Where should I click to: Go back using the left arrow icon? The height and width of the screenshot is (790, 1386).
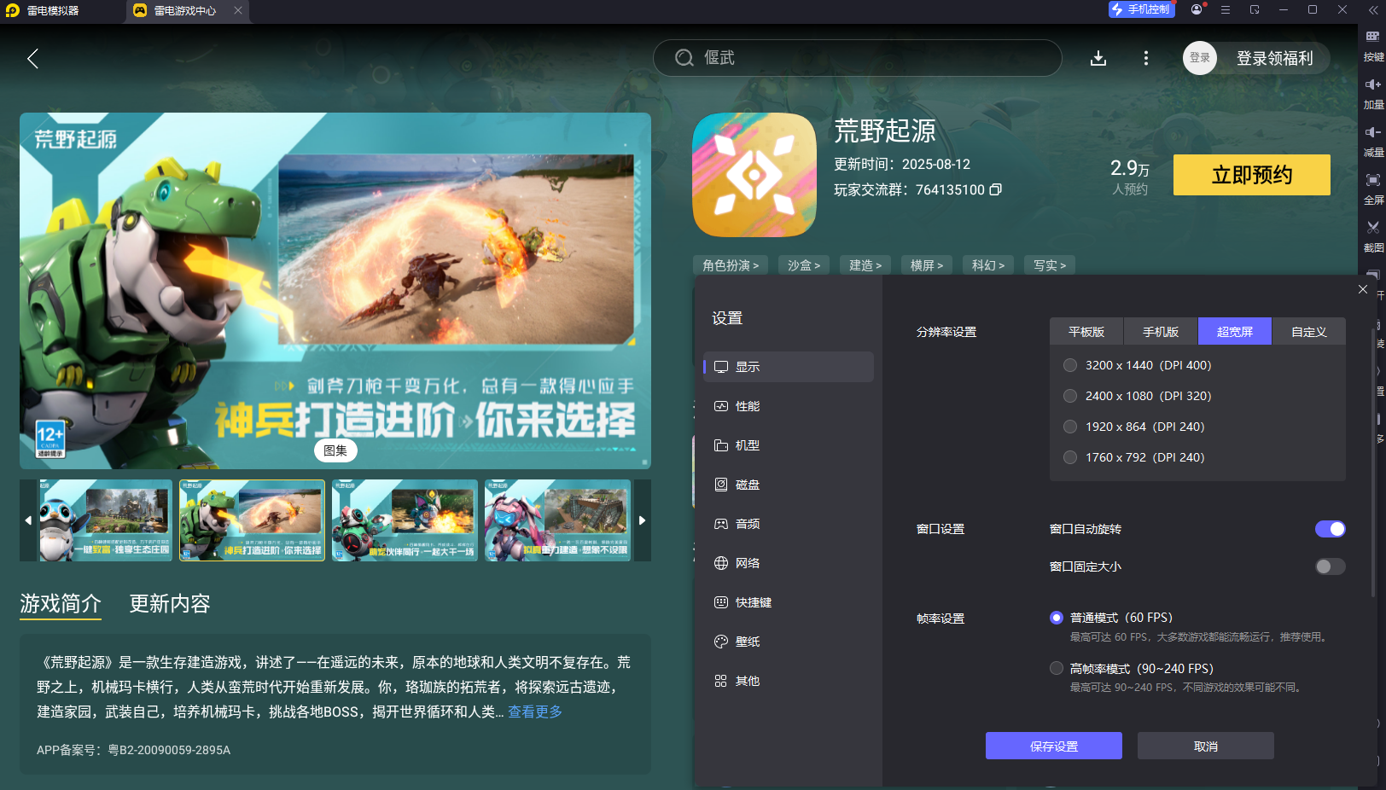click(32, 58)
